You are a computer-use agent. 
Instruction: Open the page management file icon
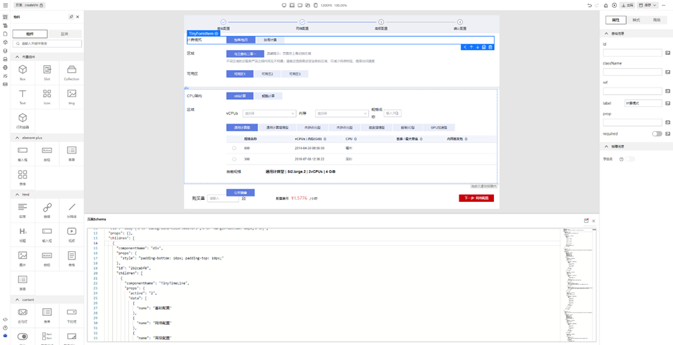coord(5,33)
